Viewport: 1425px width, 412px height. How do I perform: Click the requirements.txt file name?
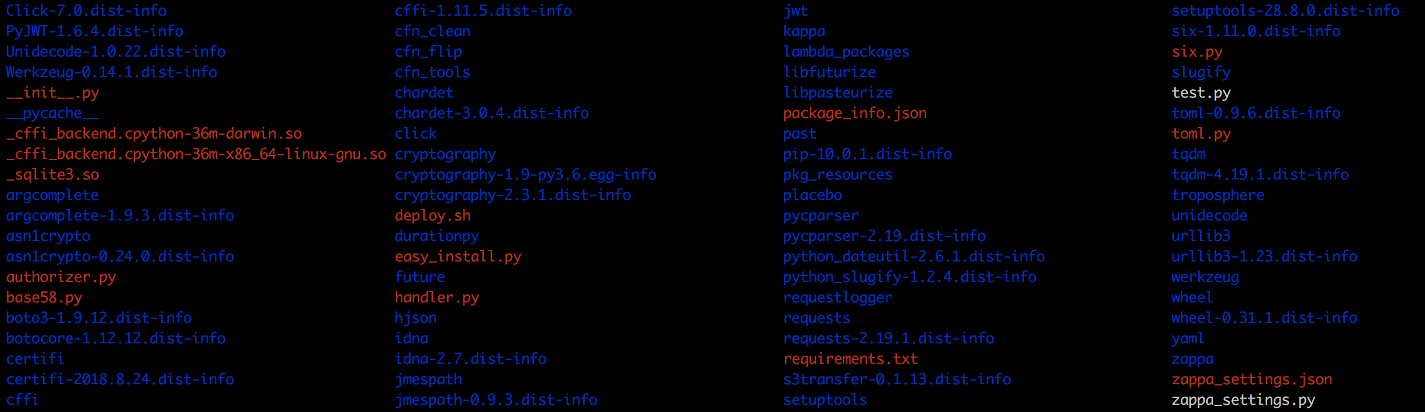click(x=850, y=359)
